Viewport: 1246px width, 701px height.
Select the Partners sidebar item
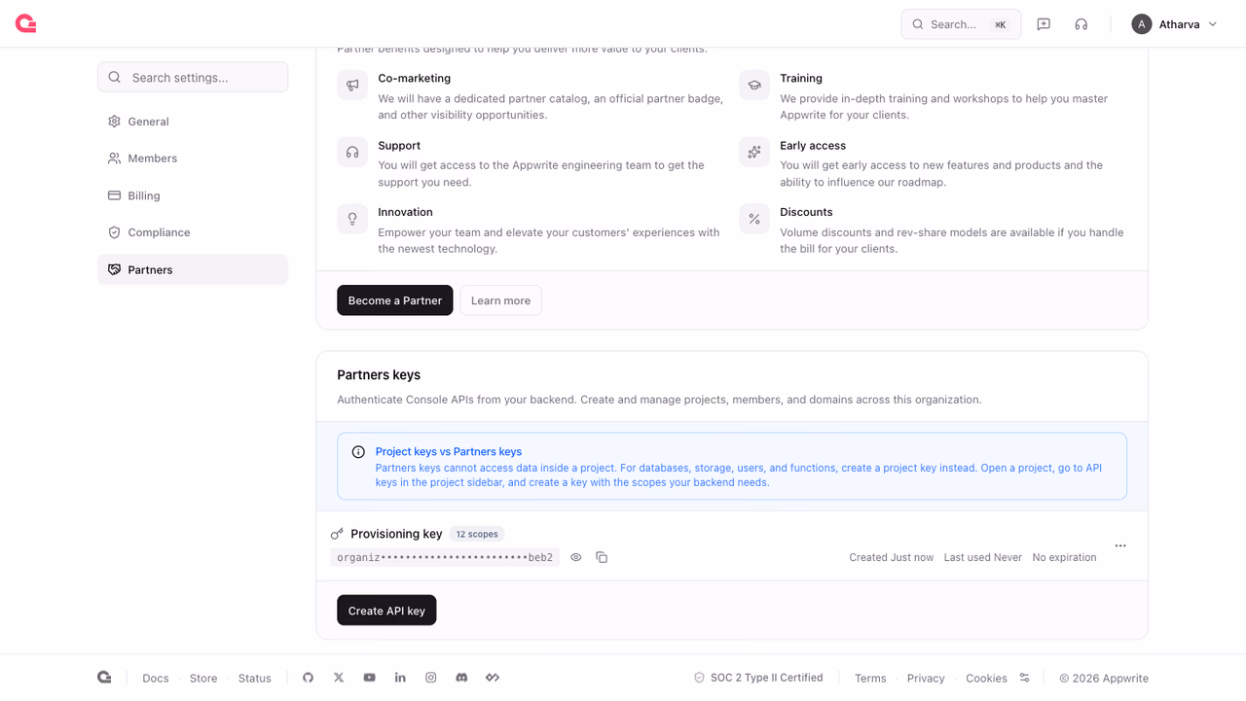click(x=193, y=269)
